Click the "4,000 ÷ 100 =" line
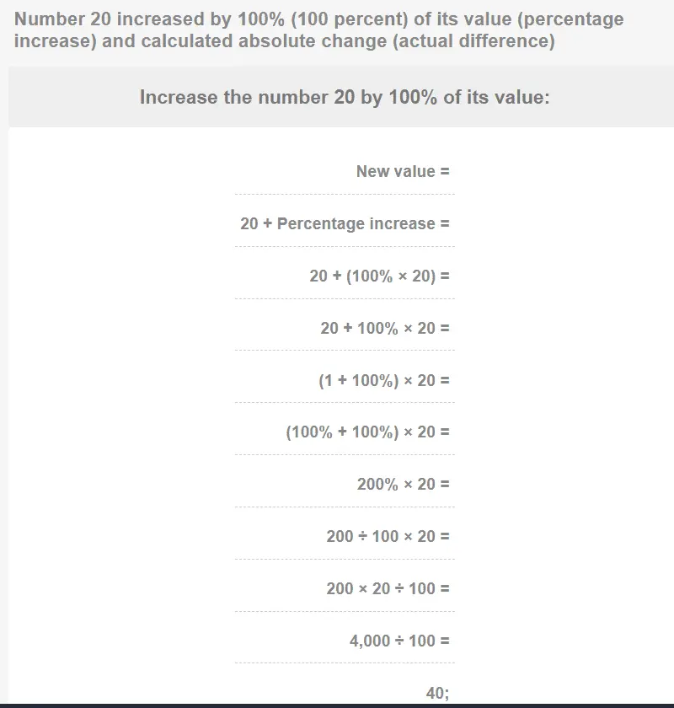 399,641
